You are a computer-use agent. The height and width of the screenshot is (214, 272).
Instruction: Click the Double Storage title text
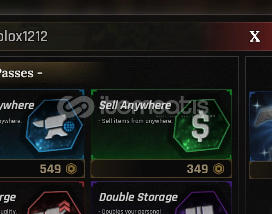[138, 197]
